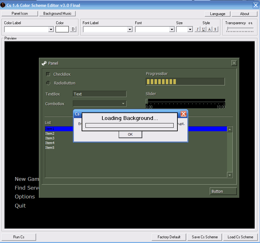This screenshot has height=243, width=260.
Task: Open the Language button
Action: click(218, 14)
